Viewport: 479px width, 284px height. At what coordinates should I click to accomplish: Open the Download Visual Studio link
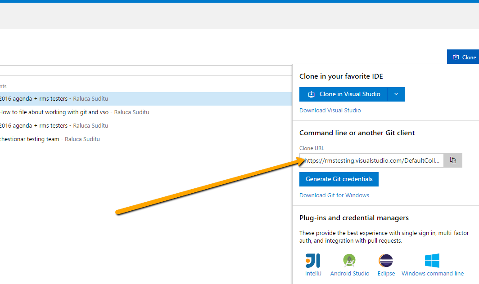click(330, 111)
